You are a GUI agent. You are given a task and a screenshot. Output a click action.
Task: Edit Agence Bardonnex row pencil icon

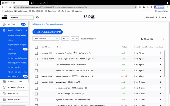coord(160,100)
